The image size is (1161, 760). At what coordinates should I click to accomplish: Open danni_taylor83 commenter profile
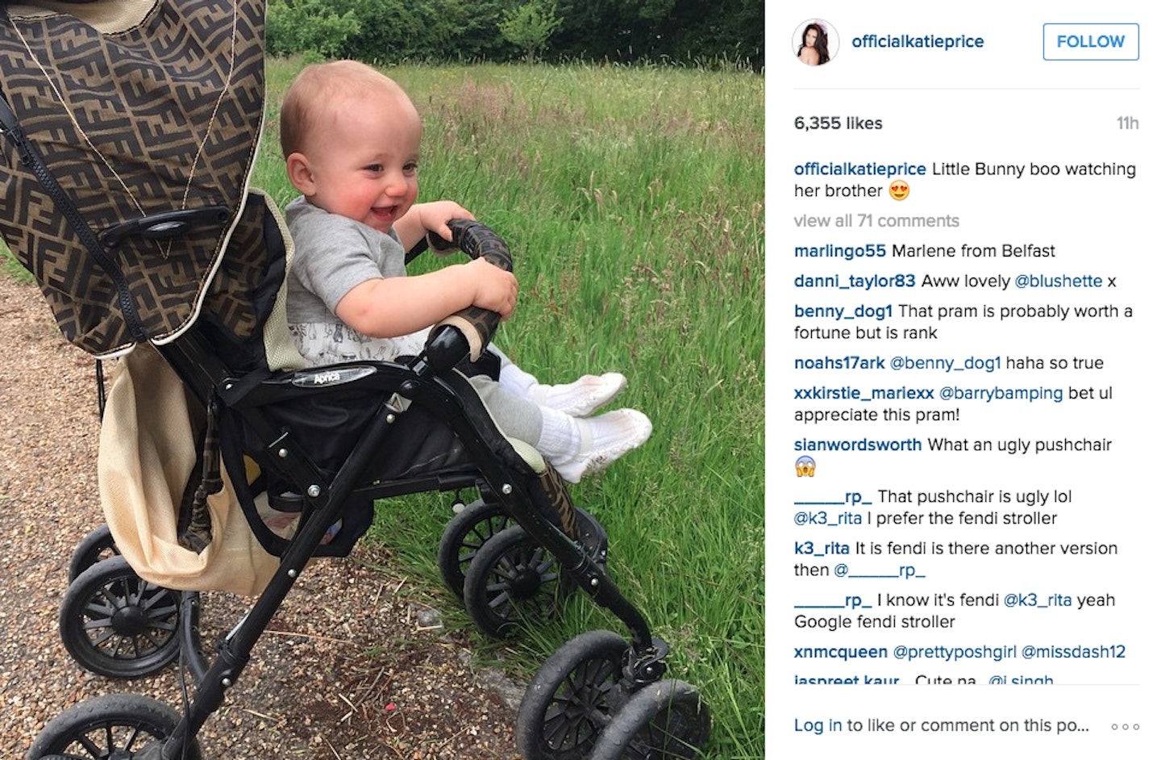855,281
